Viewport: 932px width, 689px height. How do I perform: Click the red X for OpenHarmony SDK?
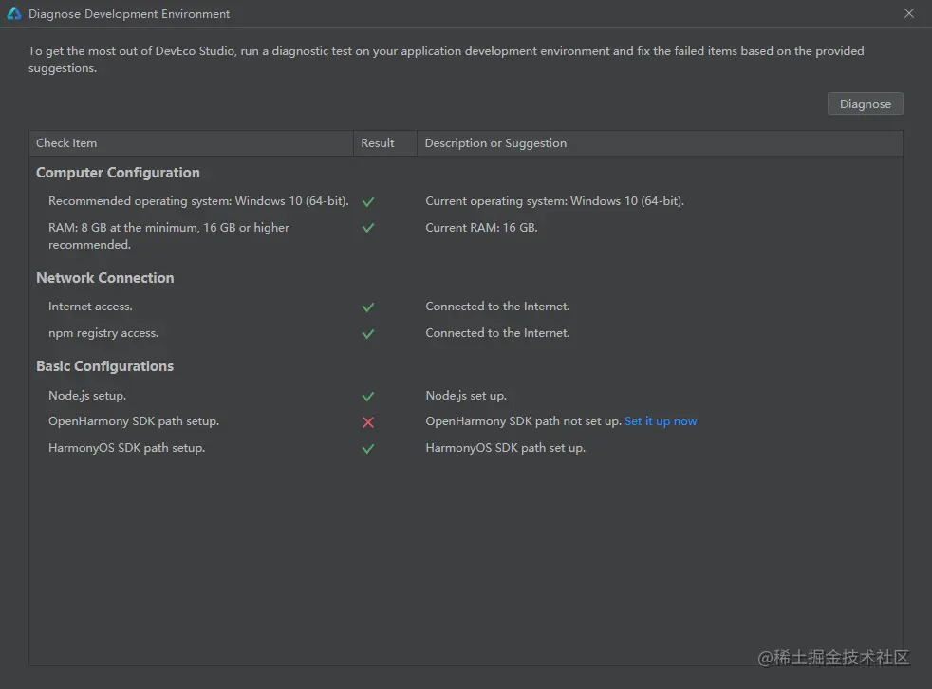tap(368, 422)
